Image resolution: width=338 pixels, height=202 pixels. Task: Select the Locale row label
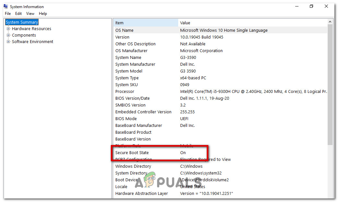121,187
